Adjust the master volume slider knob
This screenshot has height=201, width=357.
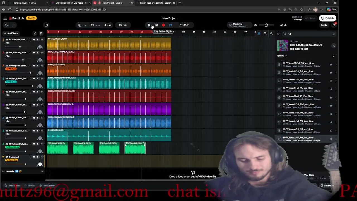(266, 25)
